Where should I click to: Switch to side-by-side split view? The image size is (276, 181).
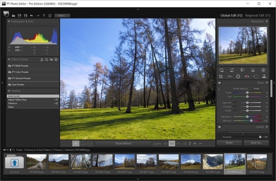[x=83, y=144]
